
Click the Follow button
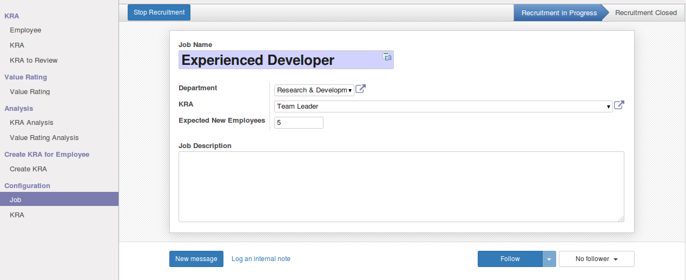510,259
